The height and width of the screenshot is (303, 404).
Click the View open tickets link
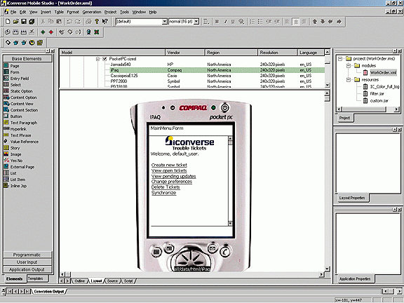(169, 170)
